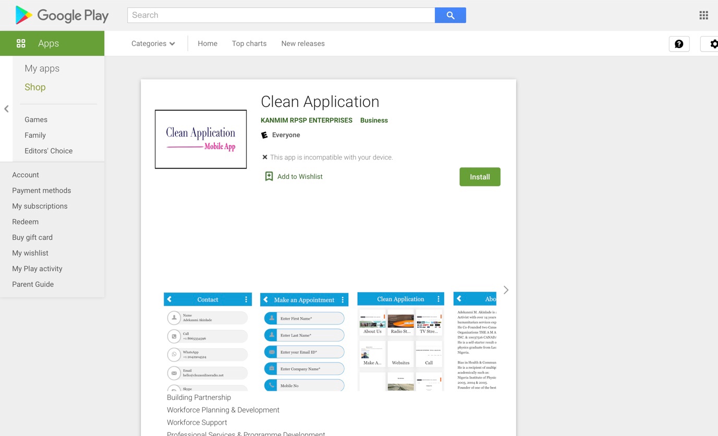The height and width of the screenshot is (436, 718).
Task: Click the 'Building Partnership' description text
Action: tap(199, 397)
